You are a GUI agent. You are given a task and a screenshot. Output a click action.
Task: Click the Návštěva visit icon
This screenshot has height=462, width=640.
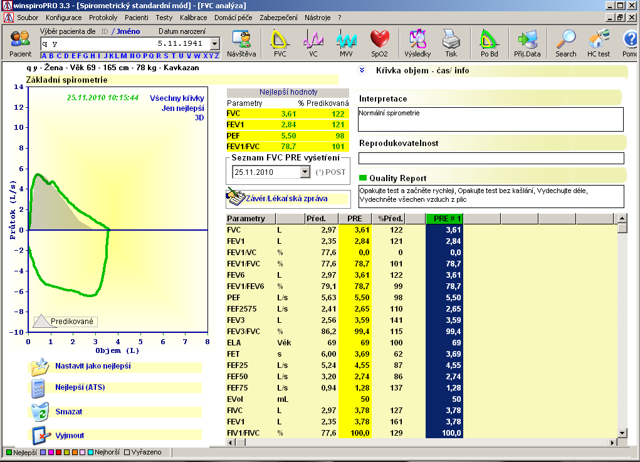[241, 39]
